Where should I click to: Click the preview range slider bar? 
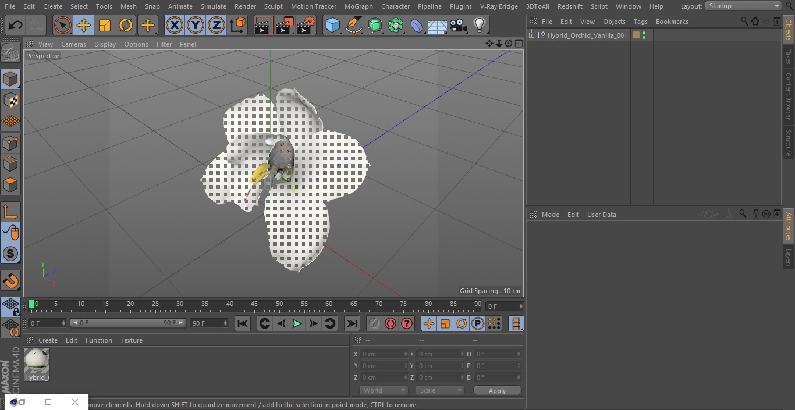click(x=128, y=323)
